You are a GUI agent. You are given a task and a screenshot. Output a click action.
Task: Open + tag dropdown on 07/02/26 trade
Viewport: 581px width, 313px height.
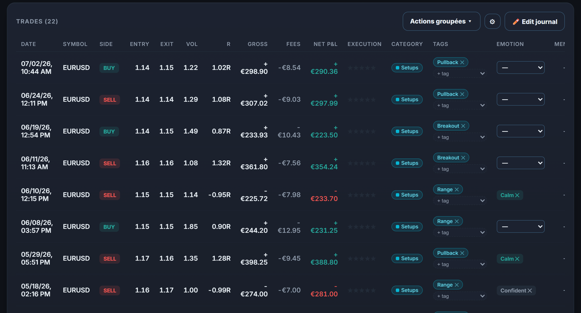[x=460, y=74]
